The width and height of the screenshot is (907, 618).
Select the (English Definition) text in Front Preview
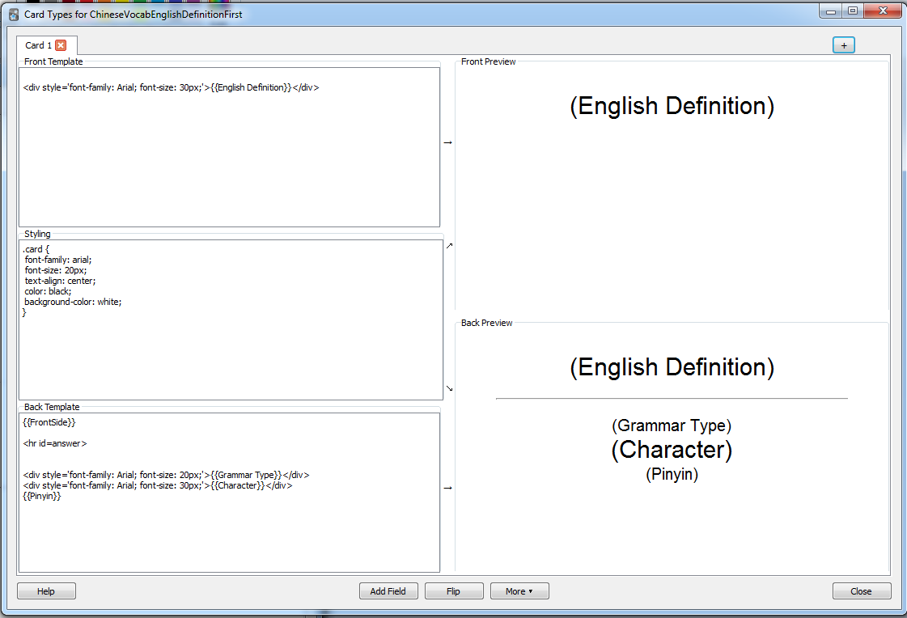pyautogui.click(x=671, y=106)
